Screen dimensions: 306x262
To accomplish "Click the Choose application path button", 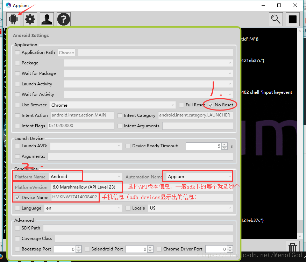I will click(66, 52).
